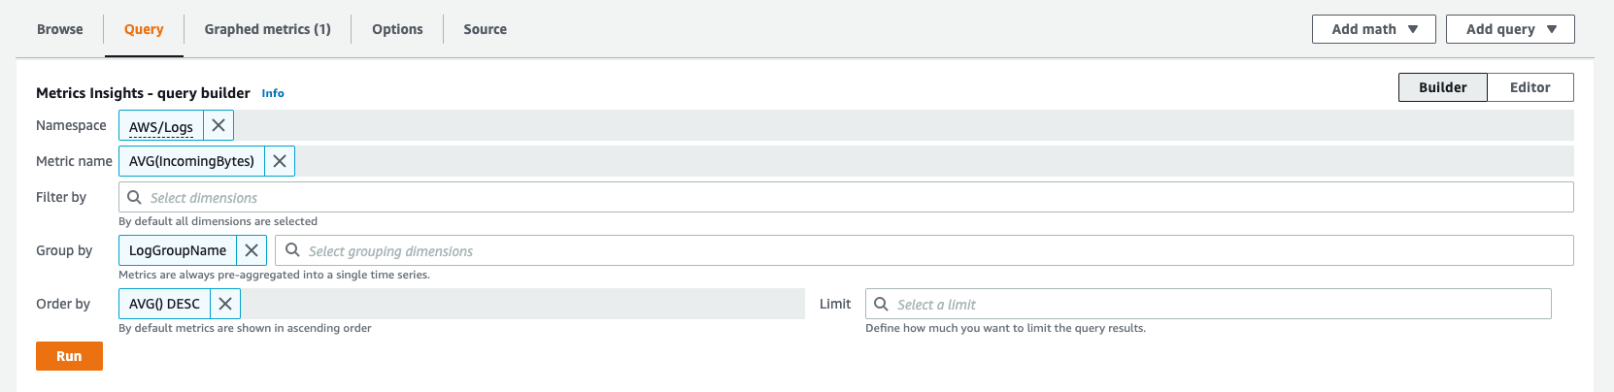The width and height of the screenshot is (1614, 392).
Task: Remove the AWS/Logs namespace chip
Action: click(219, 125)
